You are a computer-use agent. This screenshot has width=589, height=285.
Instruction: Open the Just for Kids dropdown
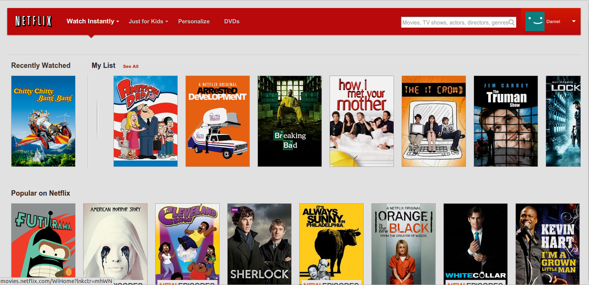[x=148, y=21]
